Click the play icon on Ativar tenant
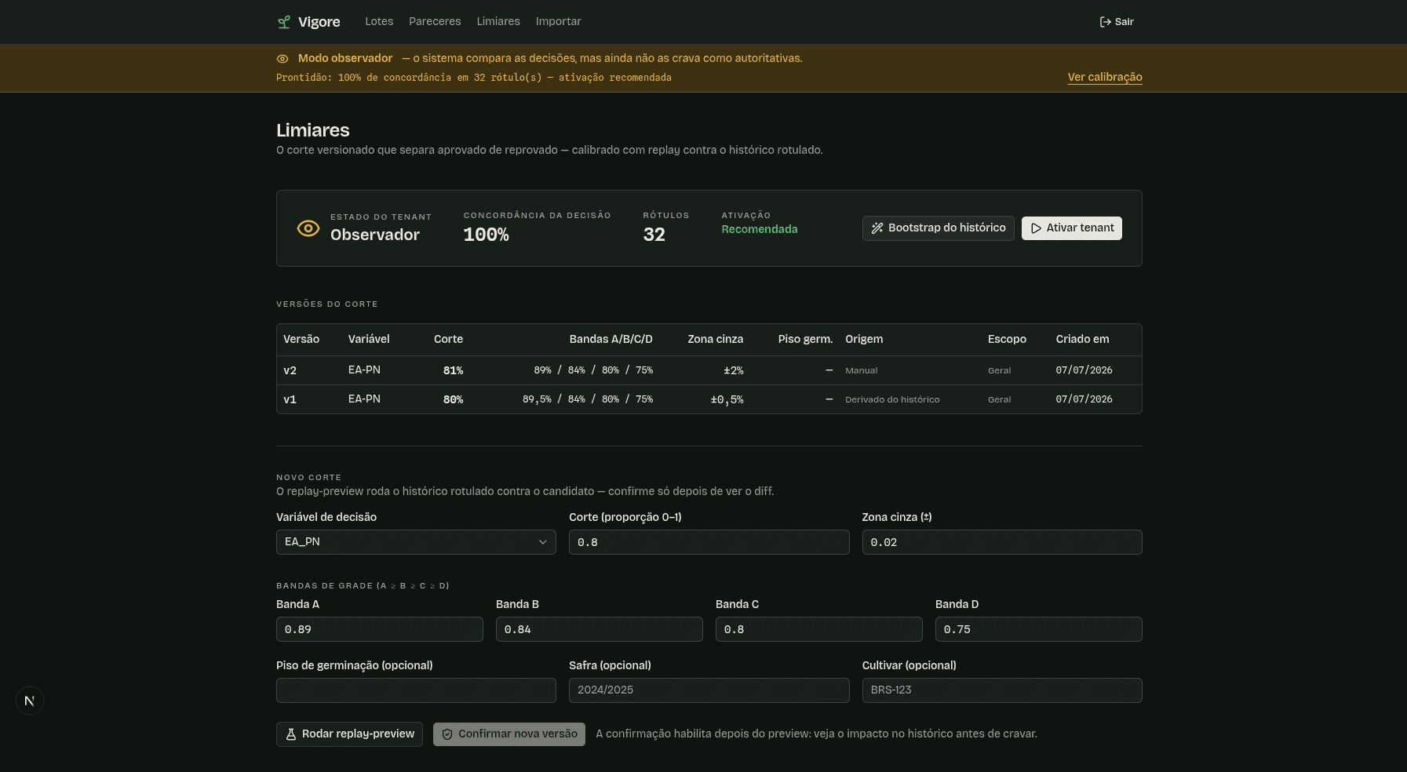The image size is (1407, 772). (x=1036, y=228)
